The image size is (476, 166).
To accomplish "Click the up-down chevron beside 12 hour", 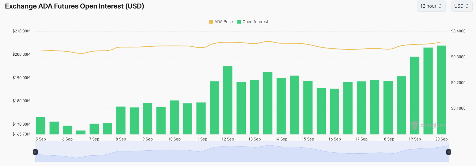I will 440,6.
